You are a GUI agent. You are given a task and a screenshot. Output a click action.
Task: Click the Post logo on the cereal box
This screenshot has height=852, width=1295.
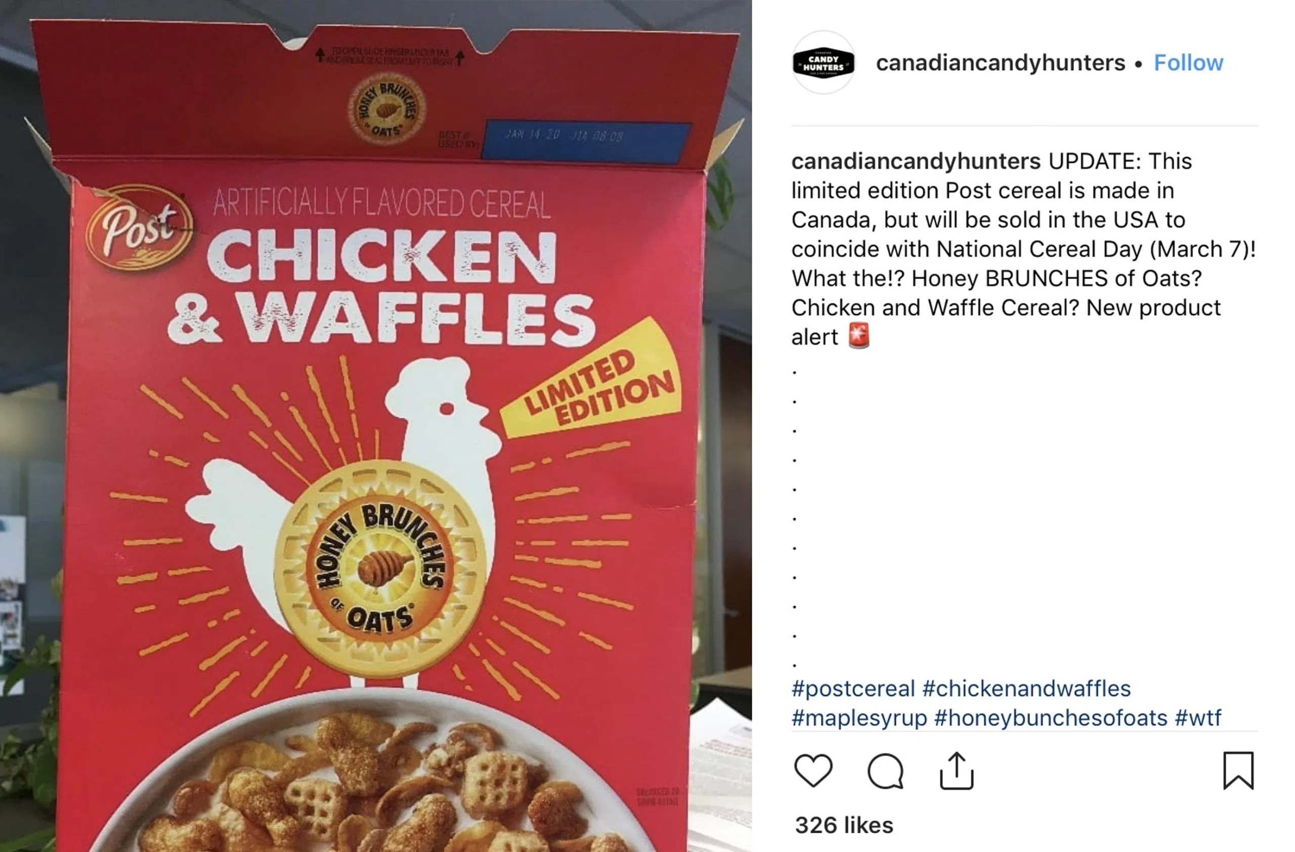(139, 227)
